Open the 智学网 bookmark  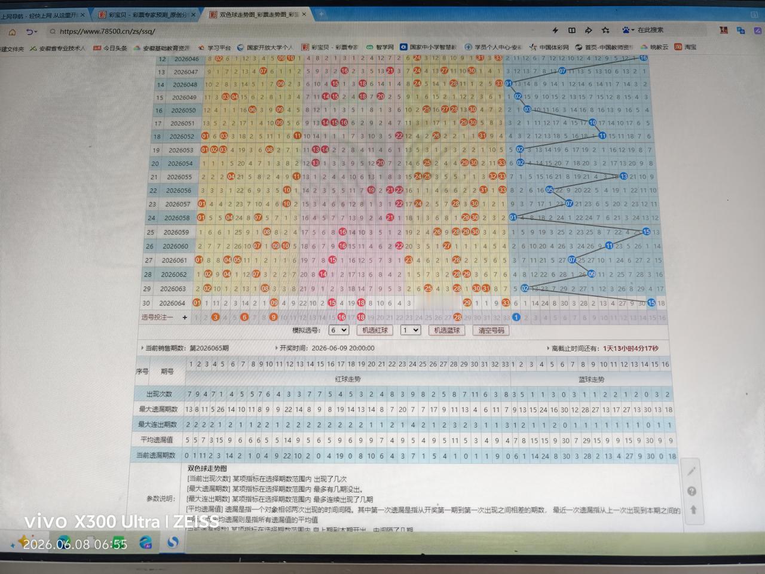380,47
